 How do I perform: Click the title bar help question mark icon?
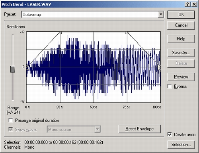pos(187,4)
